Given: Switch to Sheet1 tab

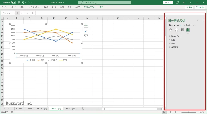Looking at the screenshot, I should pyautogui.click(x=20, y=109).
